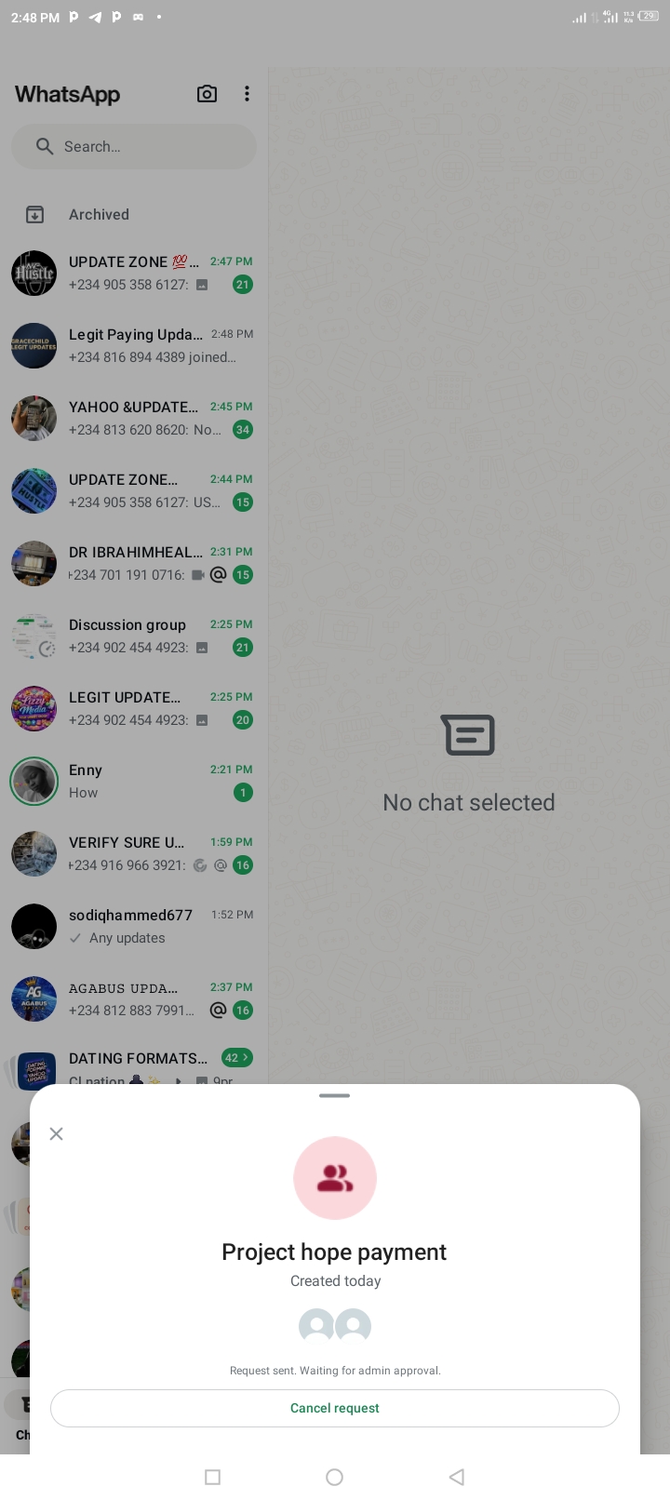This screenshot has height=1500, width=670.
Task: Tap the bottom sheet drag handle
Action: (335, 1095)
